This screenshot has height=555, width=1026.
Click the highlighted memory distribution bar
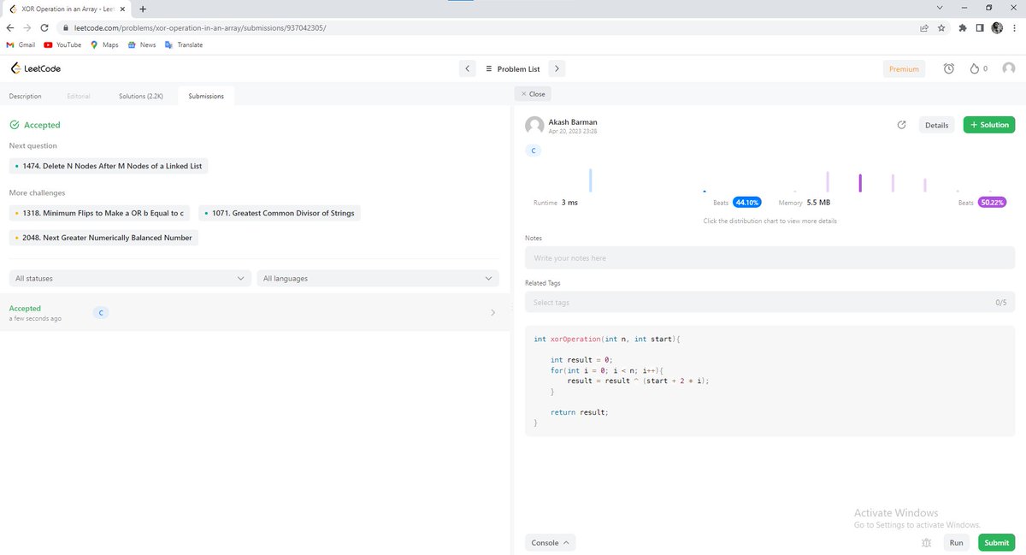pyautogui.click(x=860, y=183)
